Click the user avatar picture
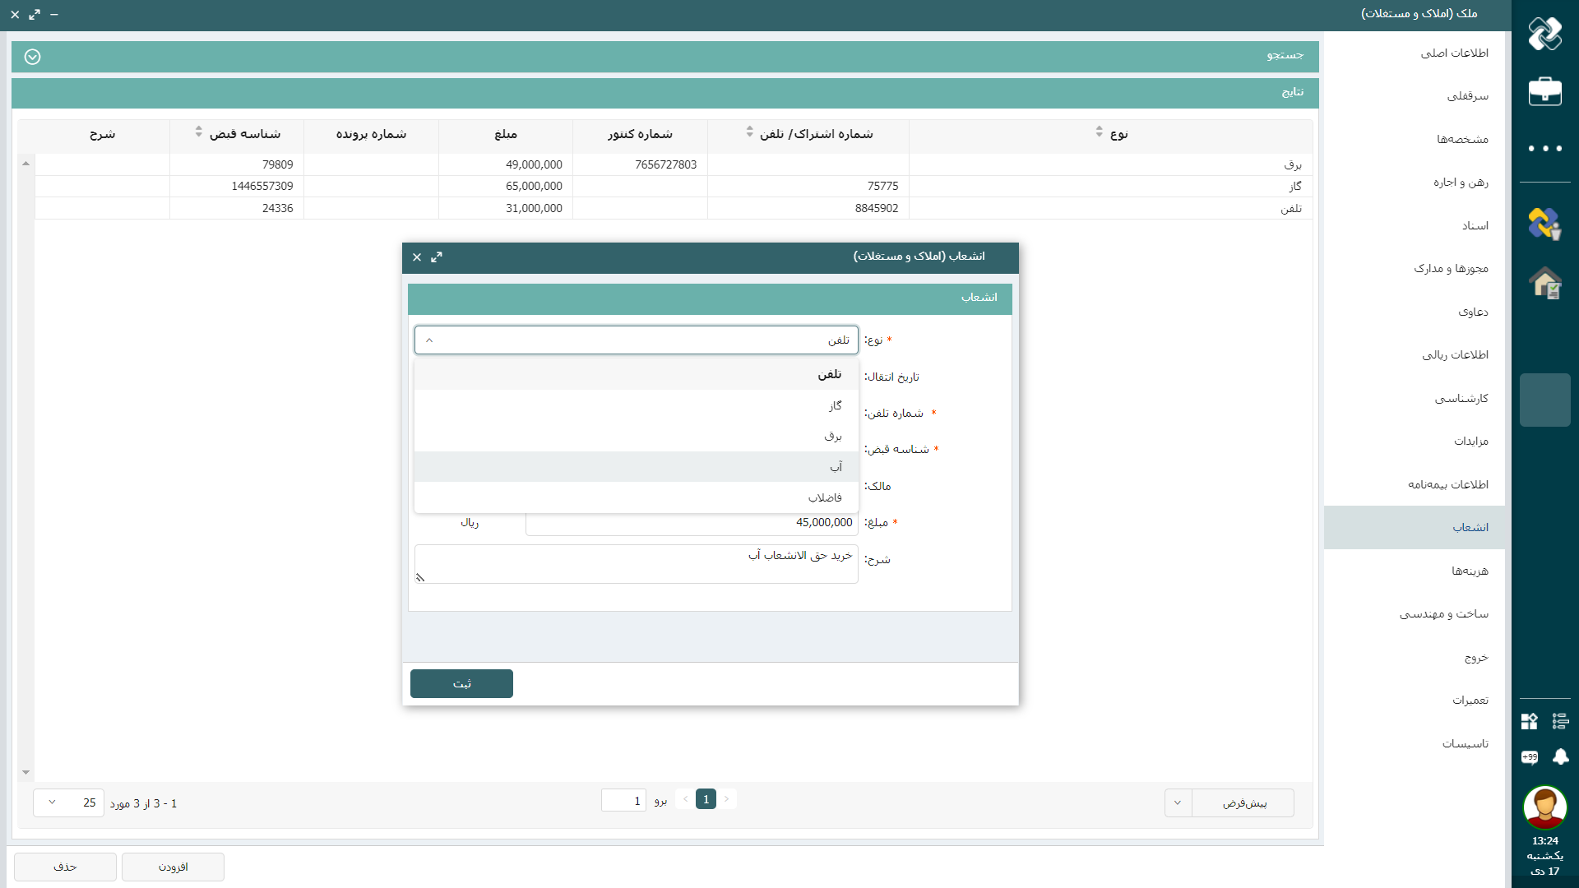Screen dimensions: 1579x888 (1544, 807)
